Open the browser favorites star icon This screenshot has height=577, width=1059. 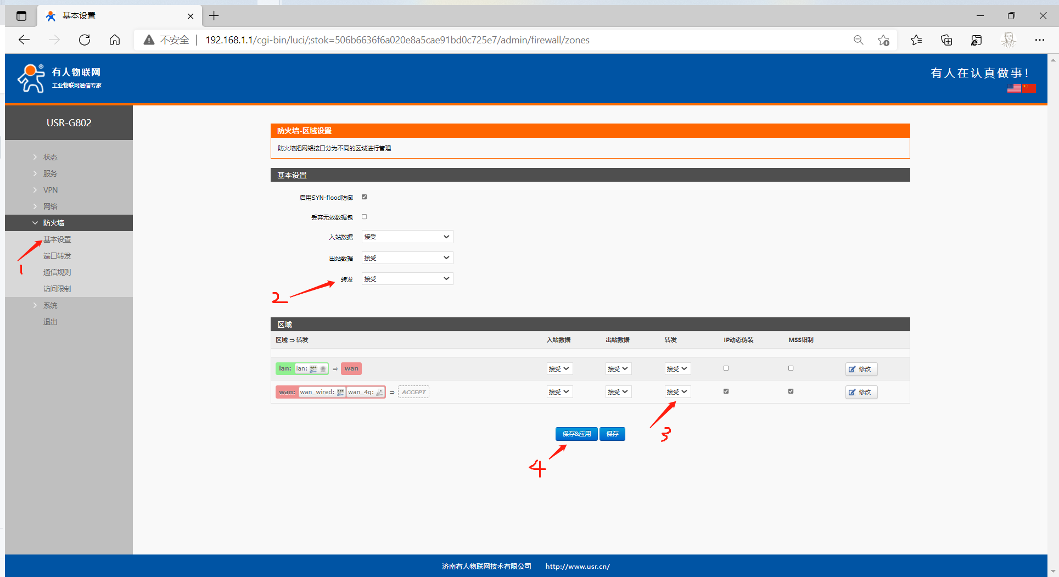click(x=916, y=40)
